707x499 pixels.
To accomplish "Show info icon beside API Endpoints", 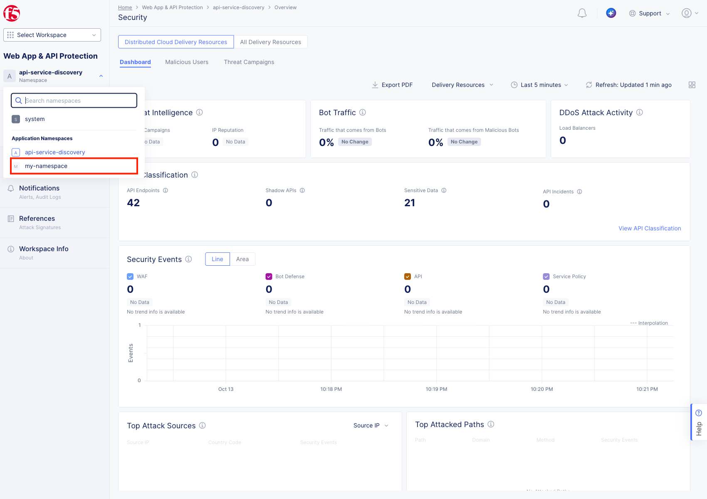I will pos(166,190).
